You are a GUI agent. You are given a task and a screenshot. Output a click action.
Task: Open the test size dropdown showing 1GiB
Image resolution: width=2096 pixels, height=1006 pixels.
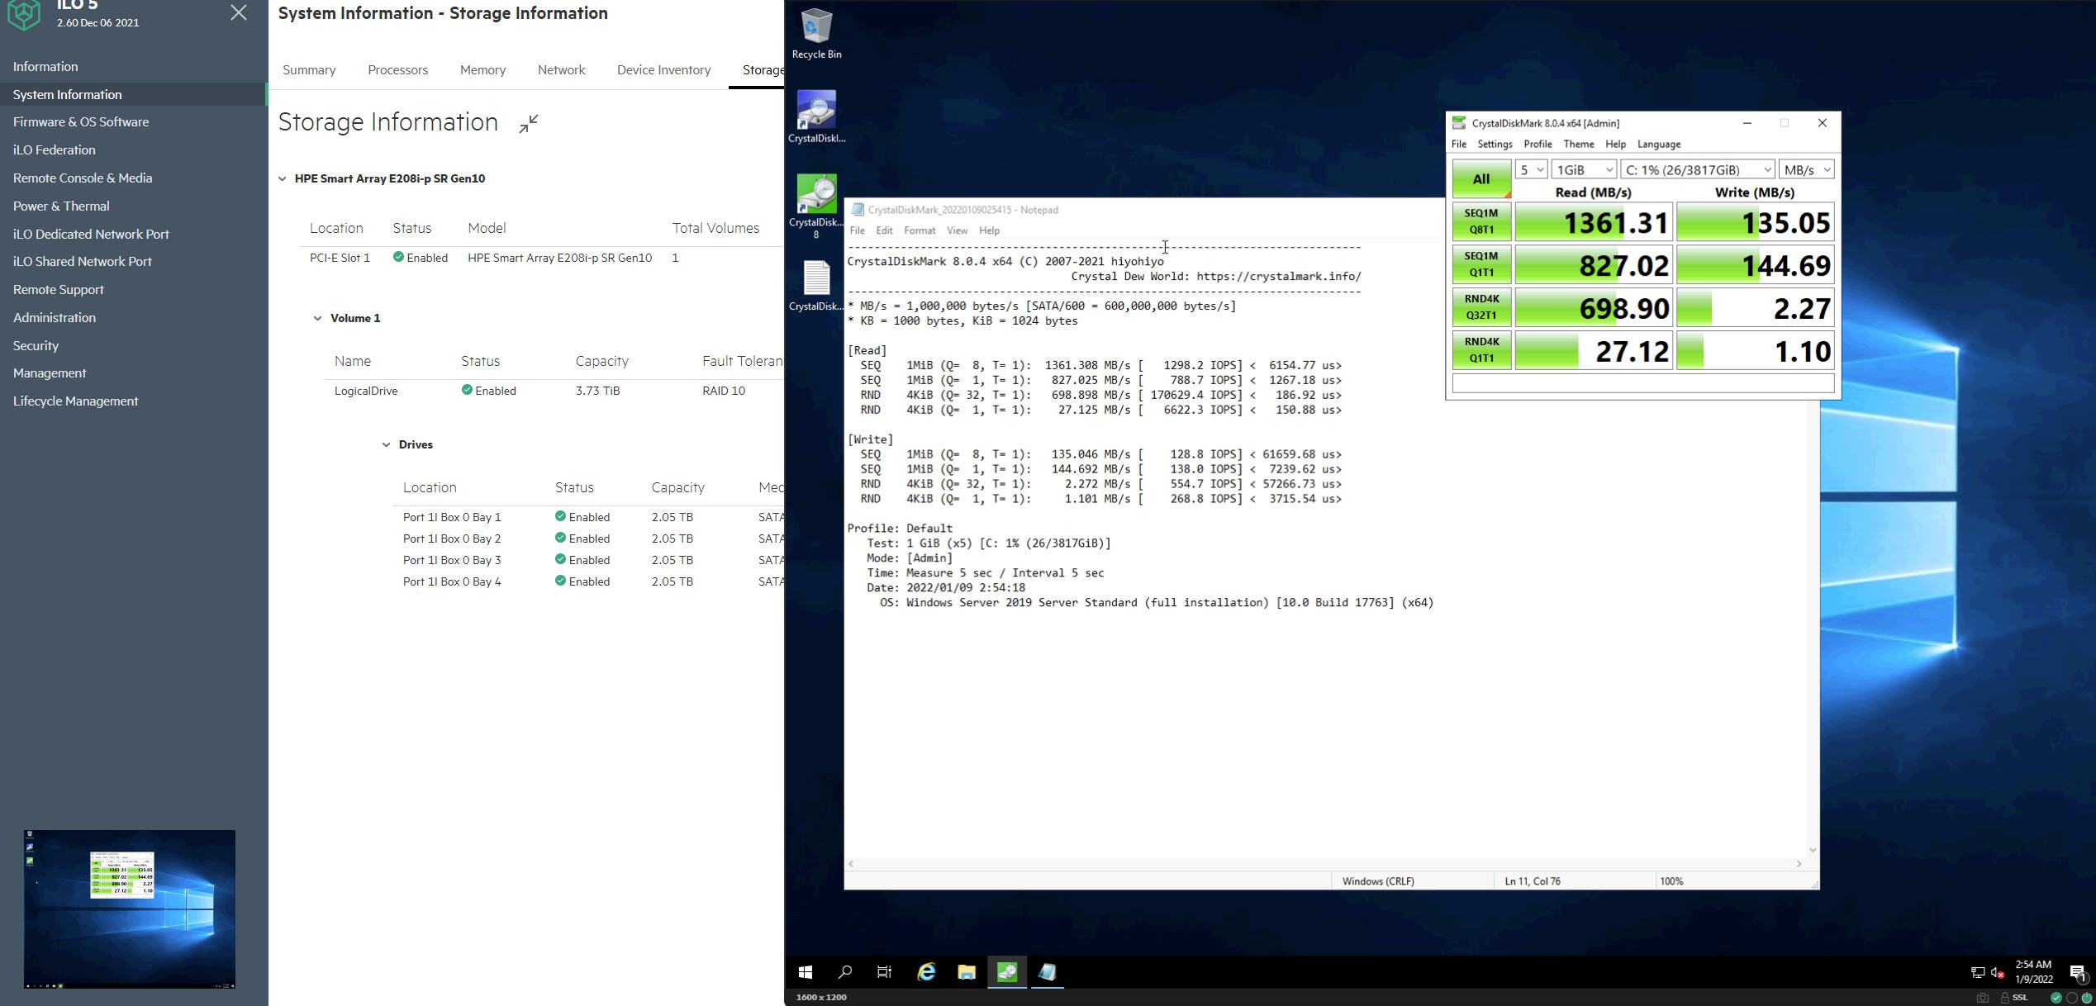tap(1584, 169)
